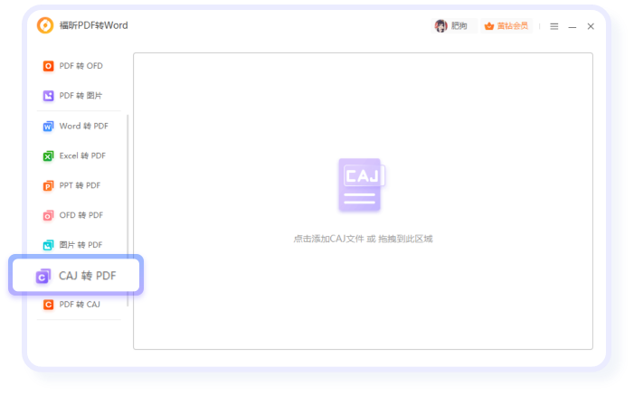
Task: Click the 图片 转 PDF icon
Action: click(x=48, y=245)
